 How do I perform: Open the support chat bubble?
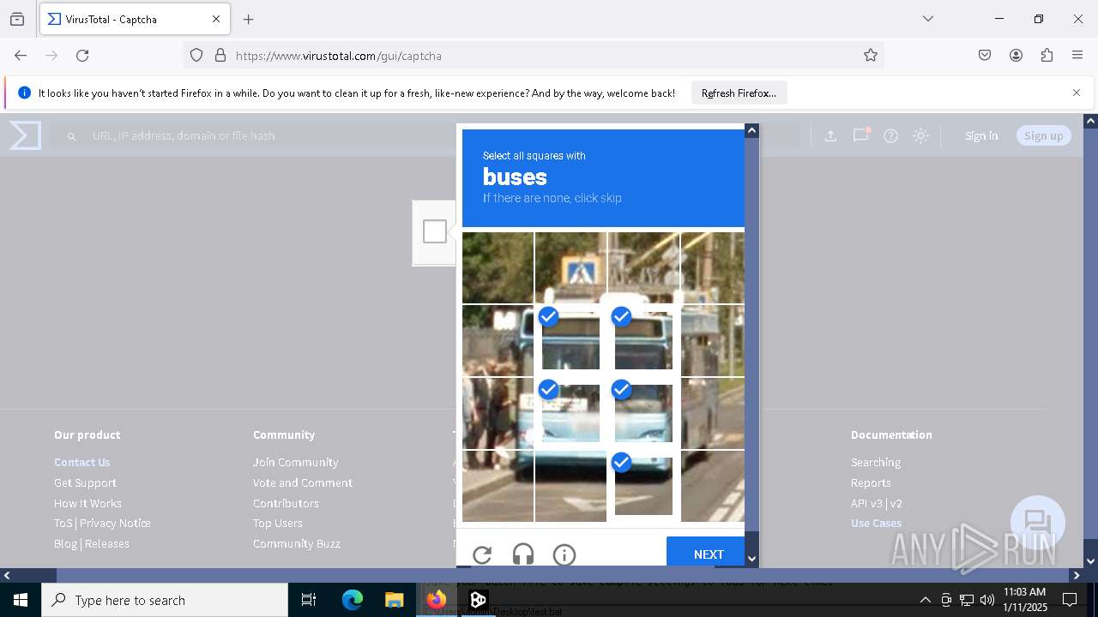pos(1038,523)
